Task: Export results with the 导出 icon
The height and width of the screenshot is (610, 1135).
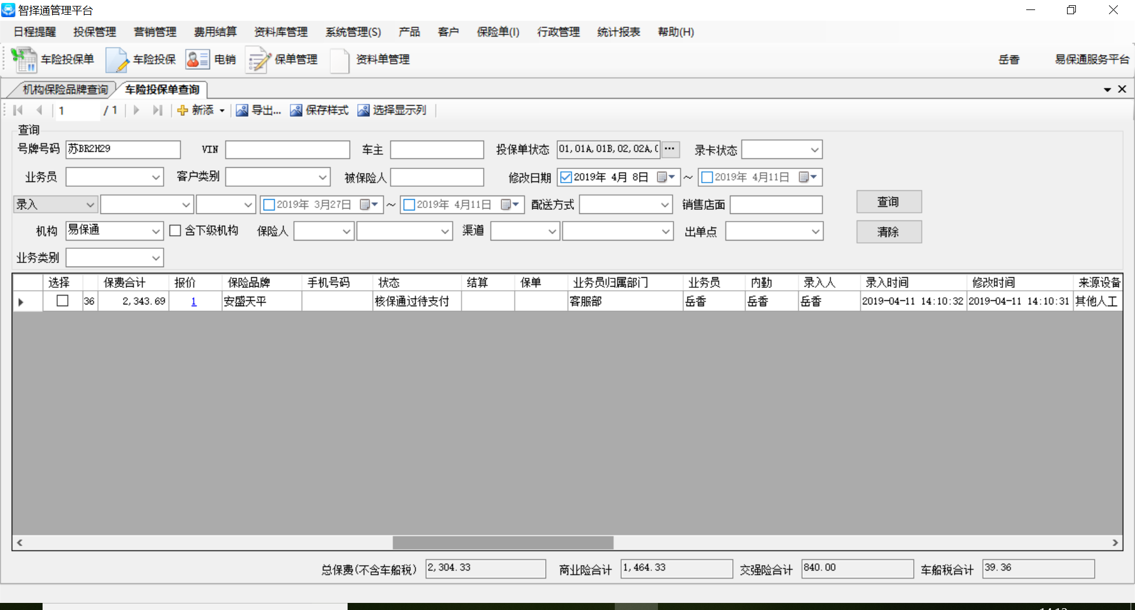Action: tap(242, 111)
